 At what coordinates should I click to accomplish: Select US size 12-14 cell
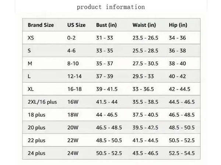click(74, 76)
